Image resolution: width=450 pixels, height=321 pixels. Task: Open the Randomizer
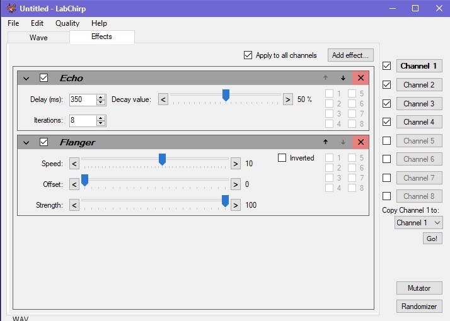click(419, 307)
